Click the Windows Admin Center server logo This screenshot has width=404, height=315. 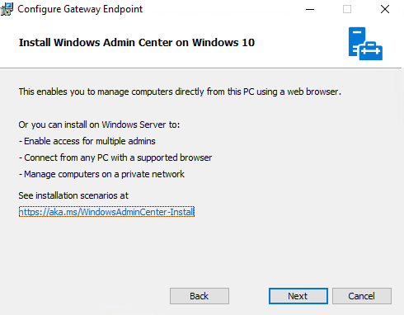(x=365, y=44)
